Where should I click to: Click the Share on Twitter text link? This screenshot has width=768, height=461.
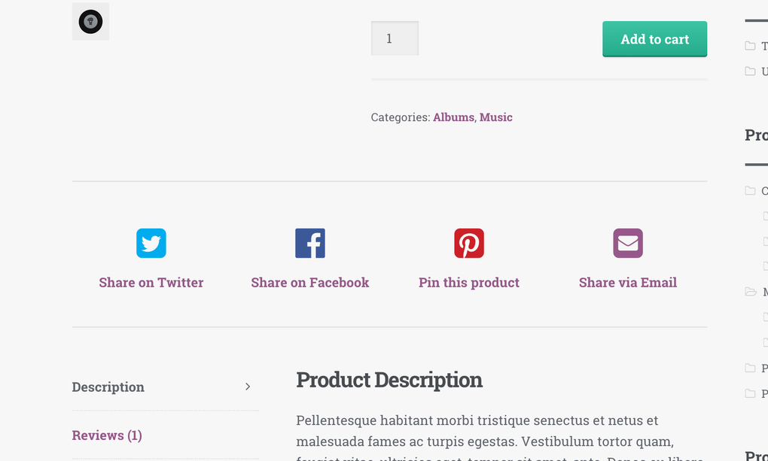click(x=151, y=282)
